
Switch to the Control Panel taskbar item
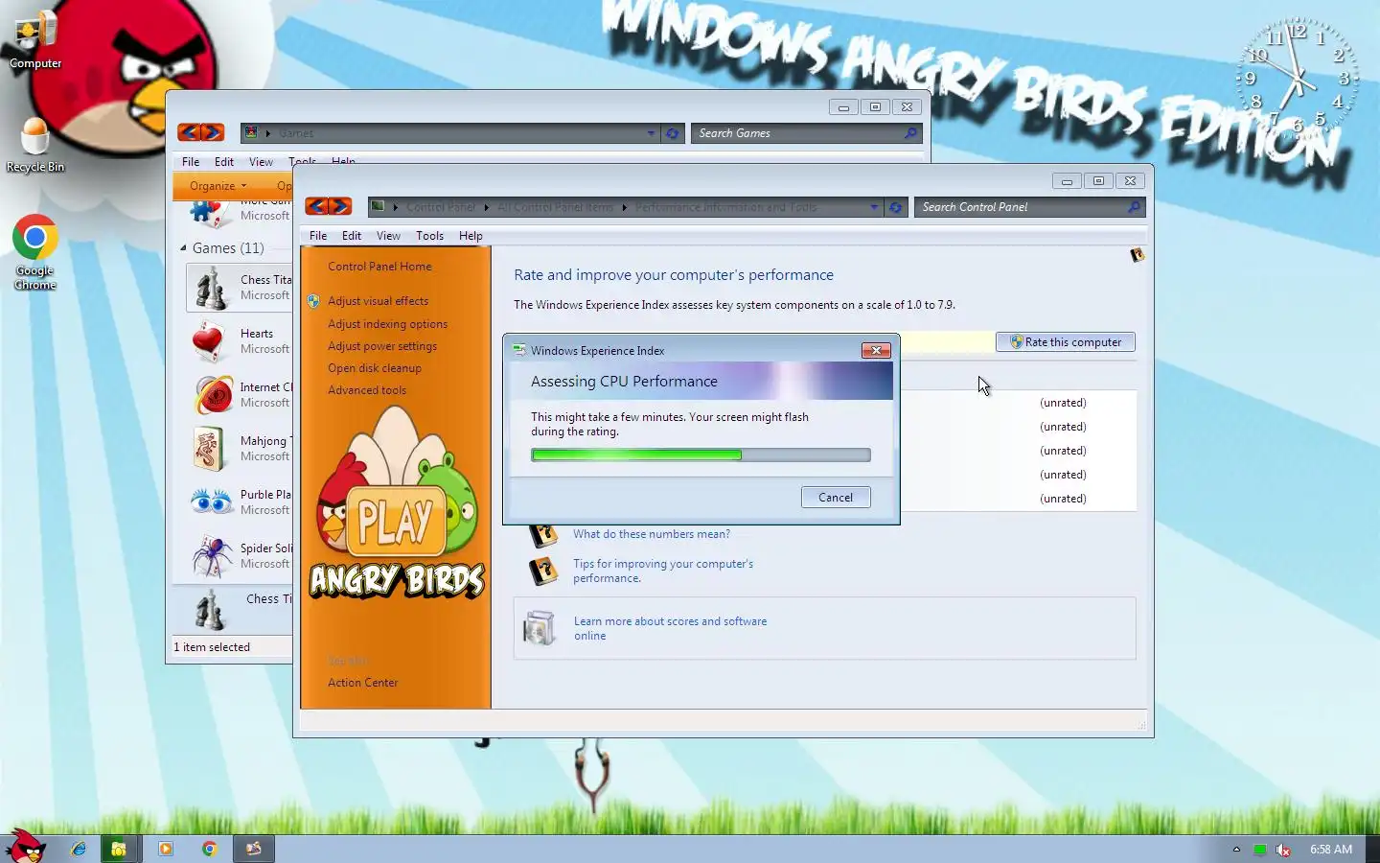(254, 849)
